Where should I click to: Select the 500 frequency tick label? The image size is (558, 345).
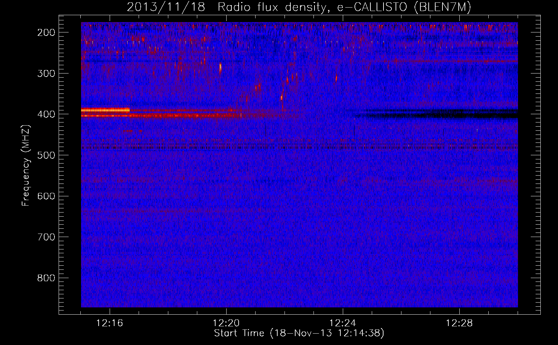click(x=46, y=155)
